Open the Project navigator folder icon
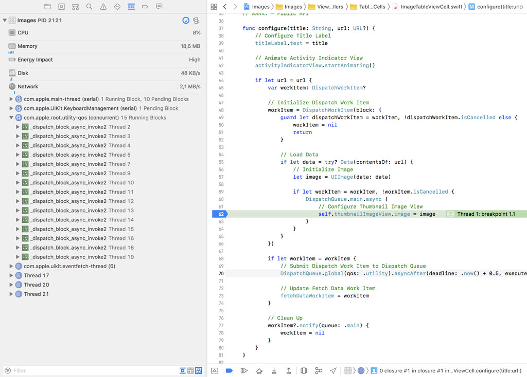This screenshot has height=377, width=527. click(x=48, y=7)
